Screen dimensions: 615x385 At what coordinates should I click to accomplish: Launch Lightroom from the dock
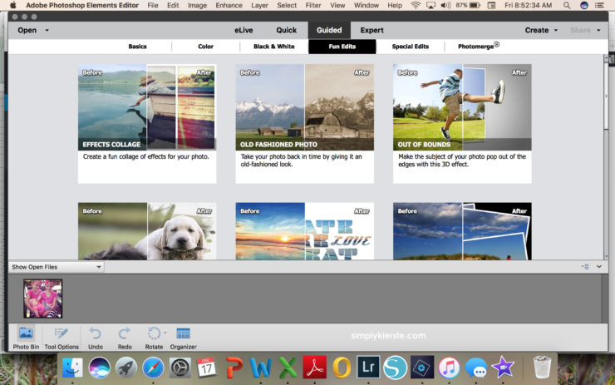367,367
